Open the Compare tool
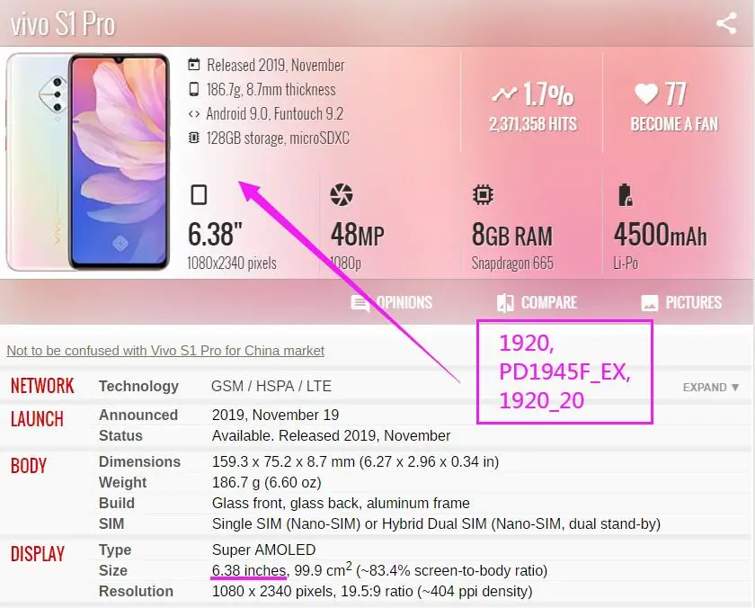Image resolution: width=755 pixels, height=608 pixels. click(x=537, y=302)
